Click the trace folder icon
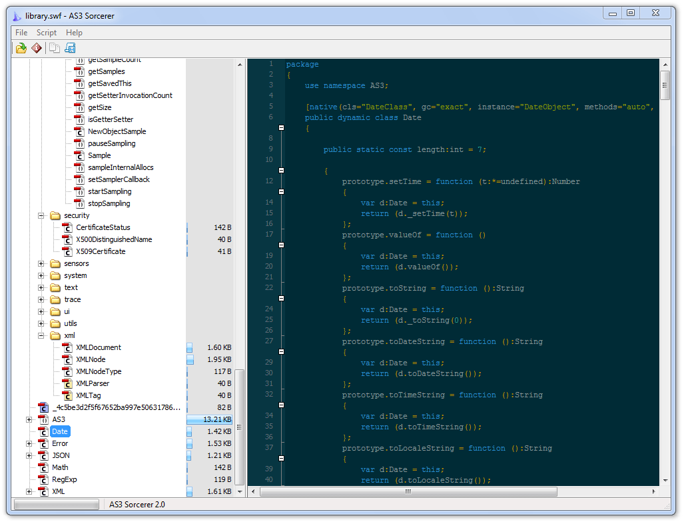 [55, 299]
